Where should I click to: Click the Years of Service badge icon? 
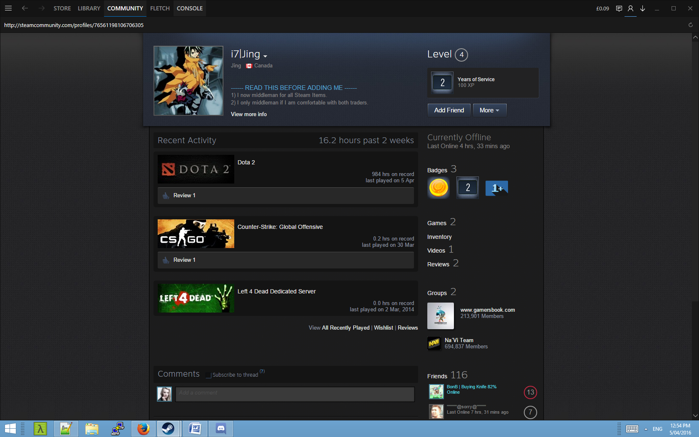(x=442, y=83)
